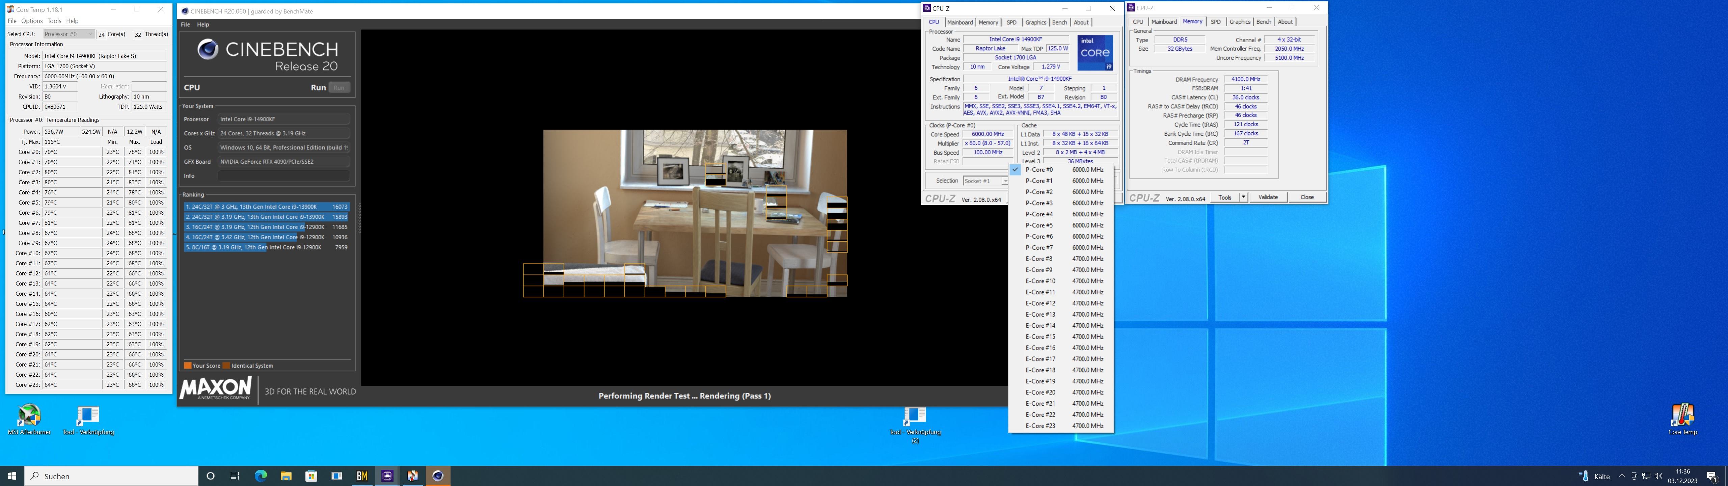Click the volume icon in system tray

(1658, 476)
